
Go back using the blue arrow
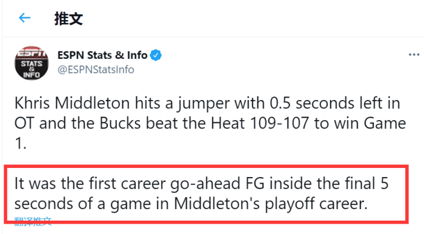(25, 18)
